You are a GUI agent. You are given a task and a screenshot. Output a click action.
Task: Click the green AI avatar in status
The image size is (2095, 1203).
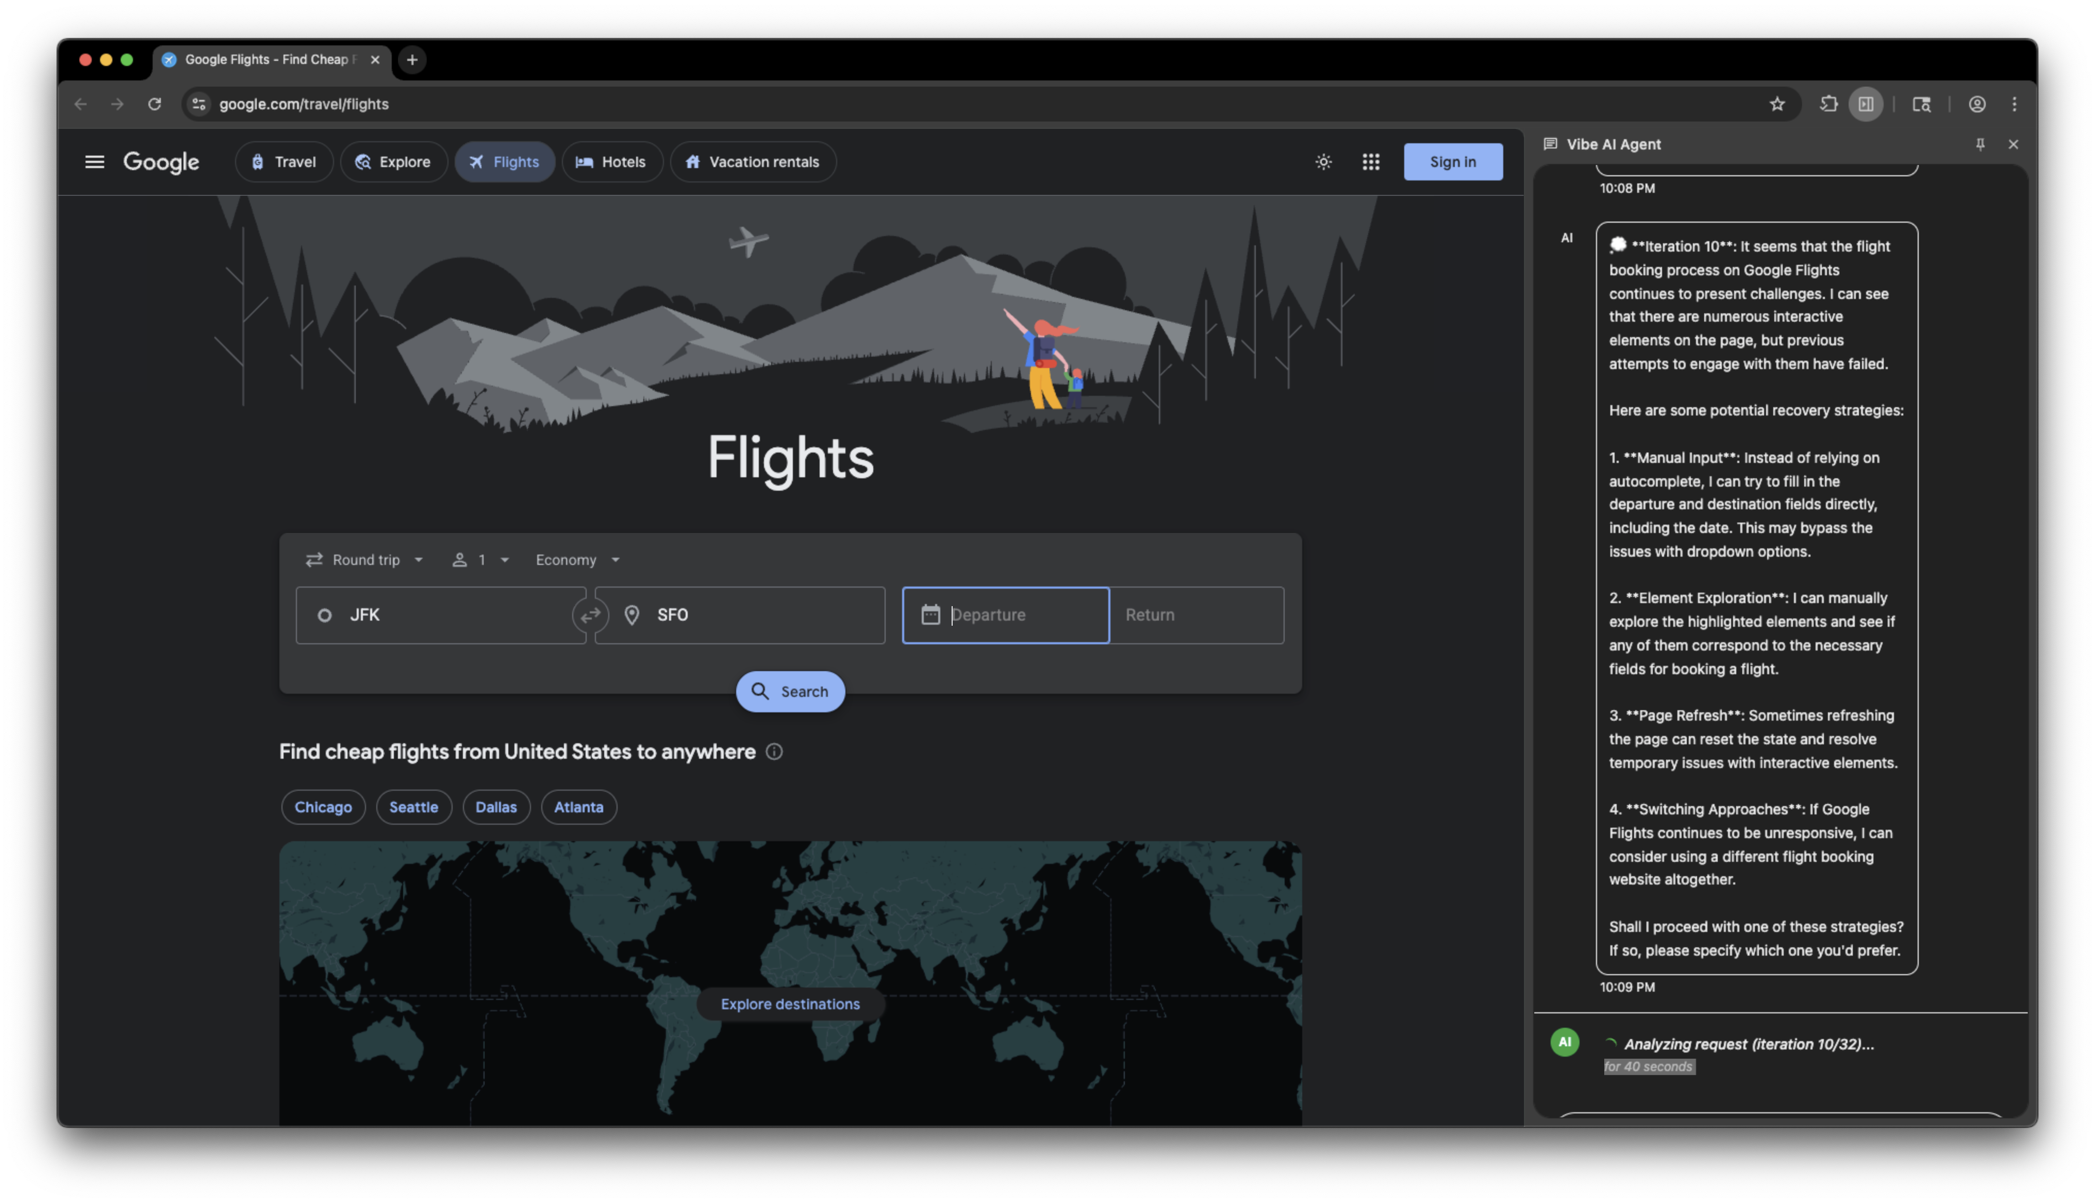[1564, 1043]
